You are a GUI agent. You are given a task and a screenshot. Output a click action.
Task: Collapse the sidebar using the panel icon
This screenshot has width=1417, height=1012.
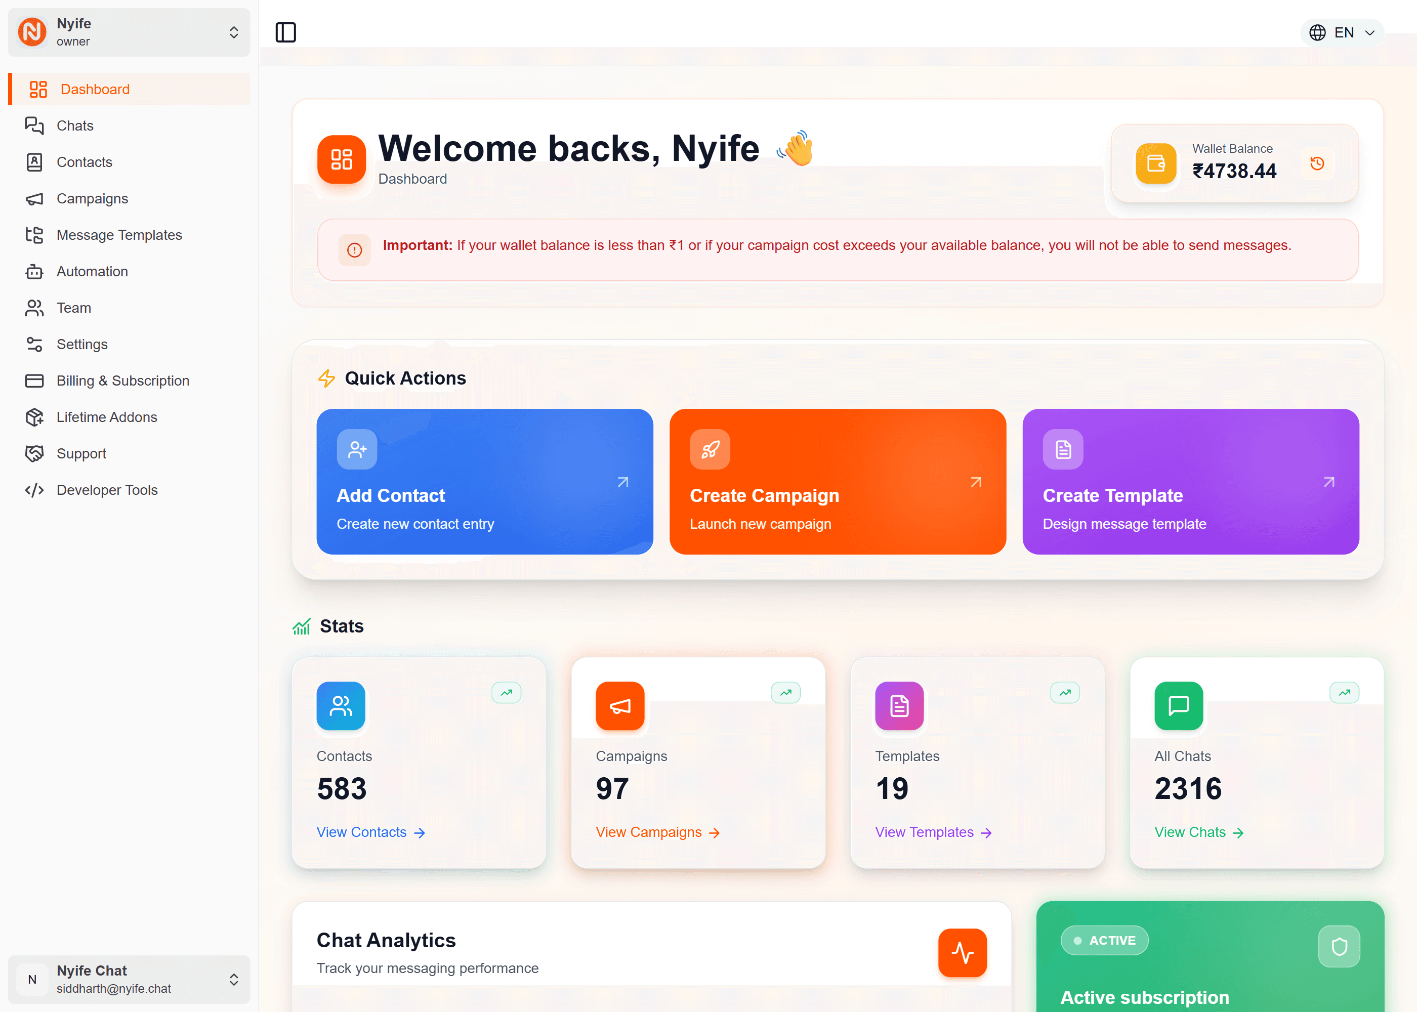point(285,32)
